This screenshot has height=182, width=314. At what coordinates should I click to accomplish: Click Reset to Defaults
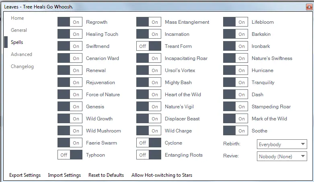click(106, 175)
